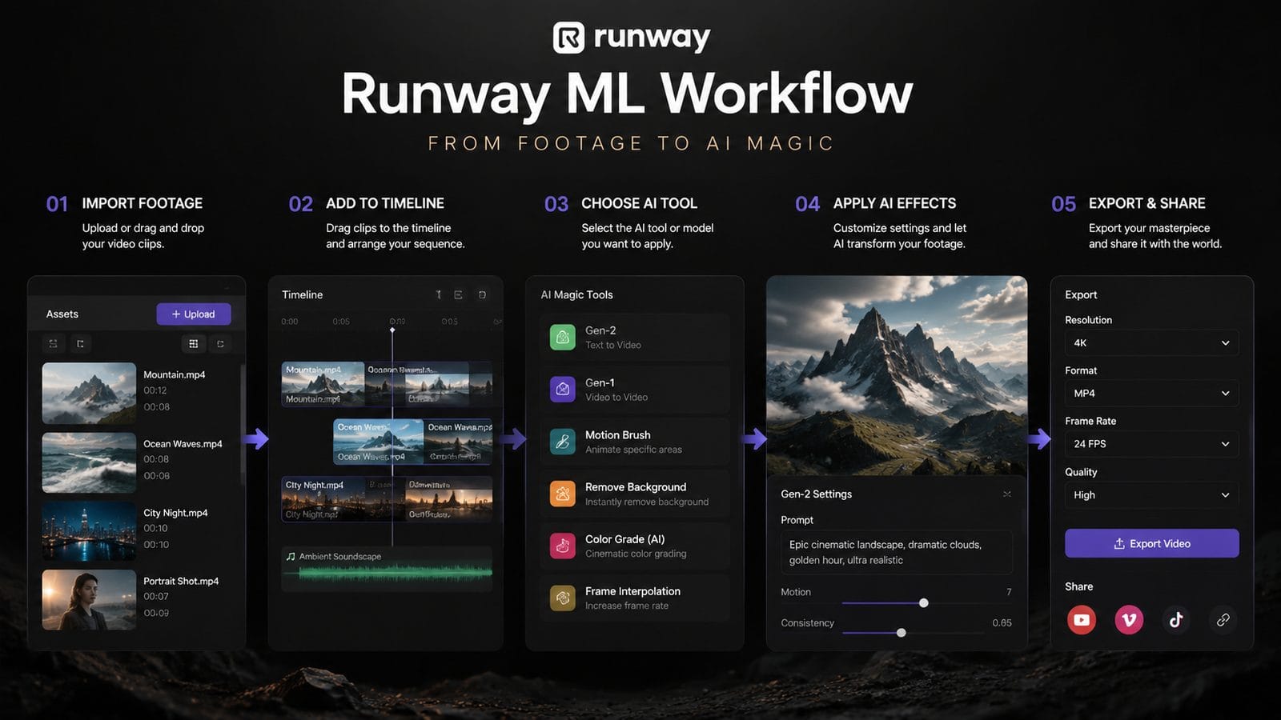Choose Color Grade (AI) from the list
The image size is (1281, 720).
[x=635, y=546]
